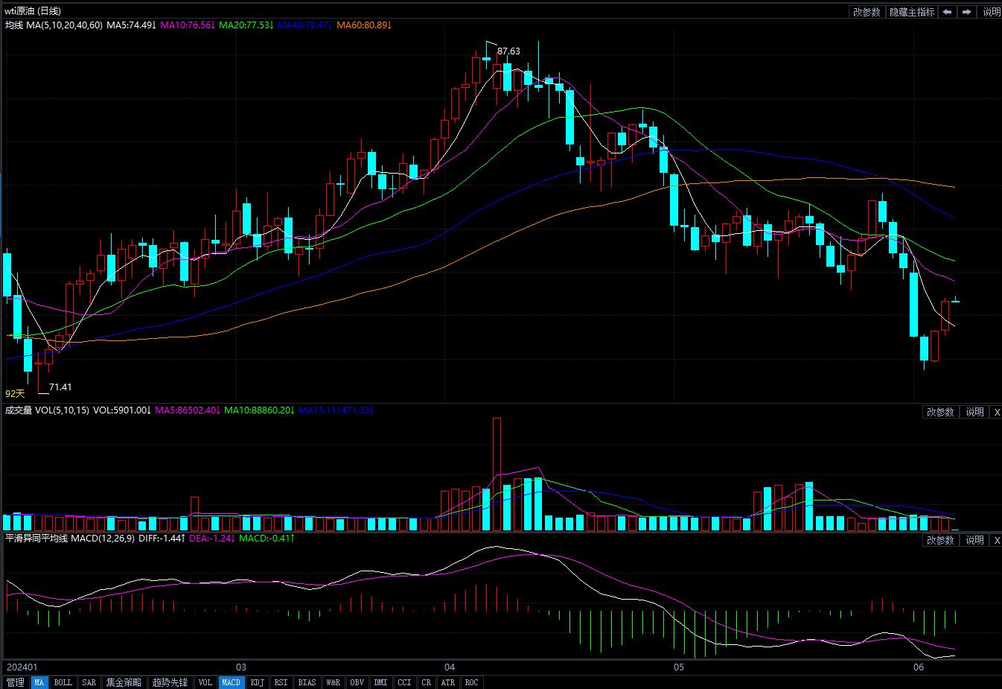Select the BIAS indicator tab
The image size is (1002, 689).
pyautogui.click(x=307, y=682)
